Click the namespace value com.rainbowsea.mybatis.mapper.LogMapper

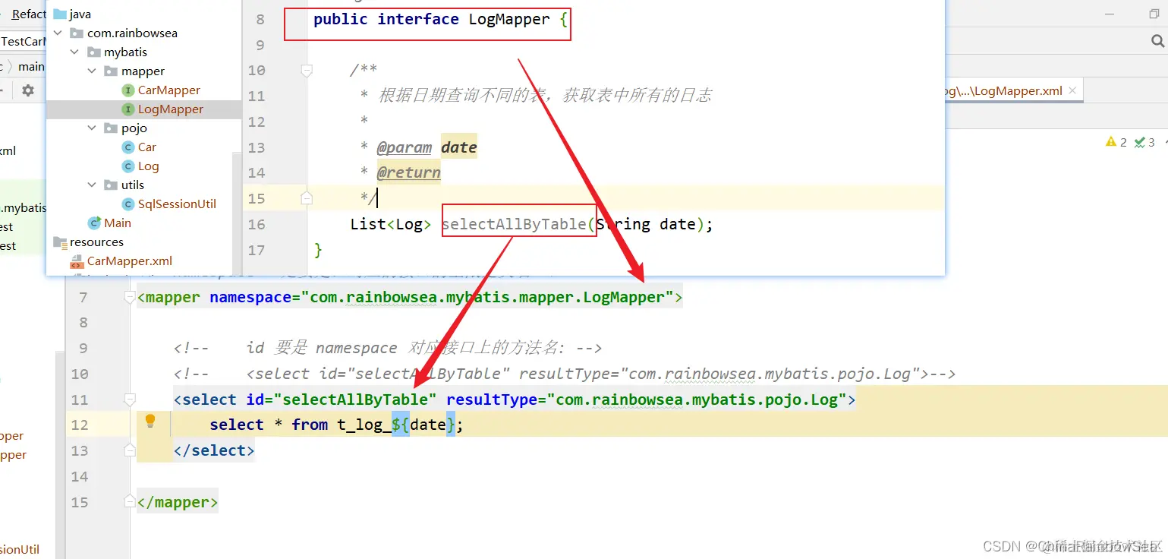(487, 297)
